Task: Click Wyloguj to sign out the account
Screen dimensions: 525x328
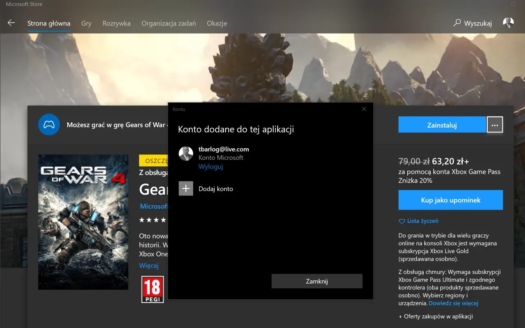Action: (x=210, y=166)
